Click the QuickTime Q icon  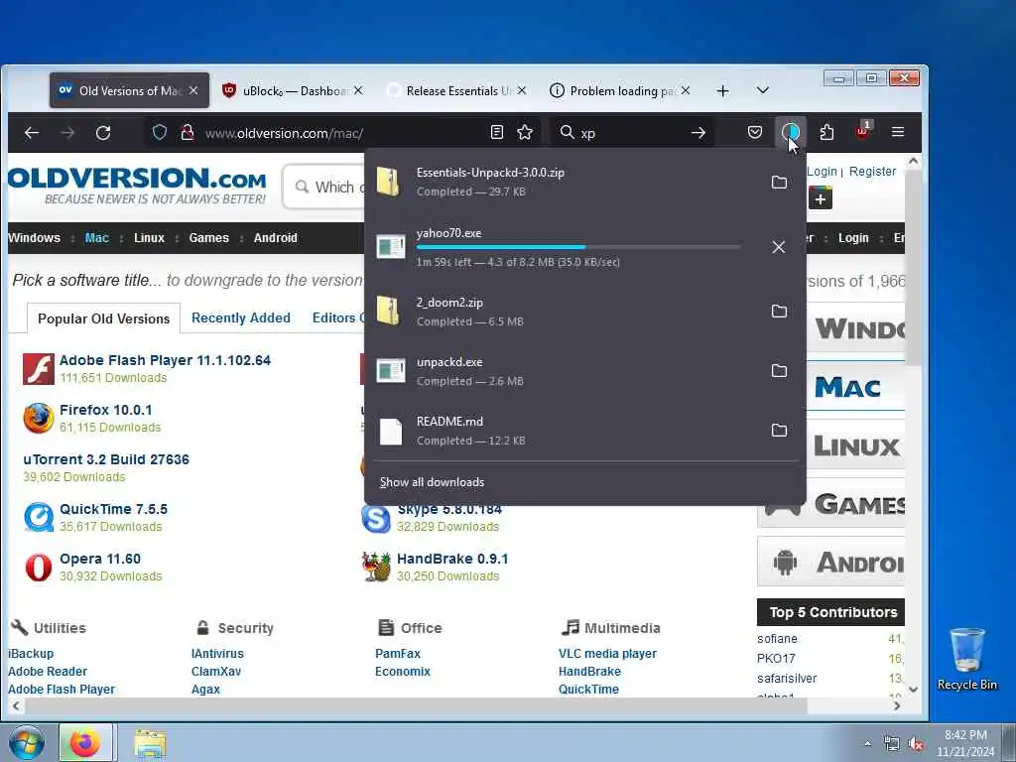[x=39, y=517]
